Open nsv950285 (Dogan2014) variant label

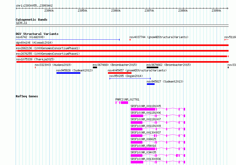coord(126,76)
